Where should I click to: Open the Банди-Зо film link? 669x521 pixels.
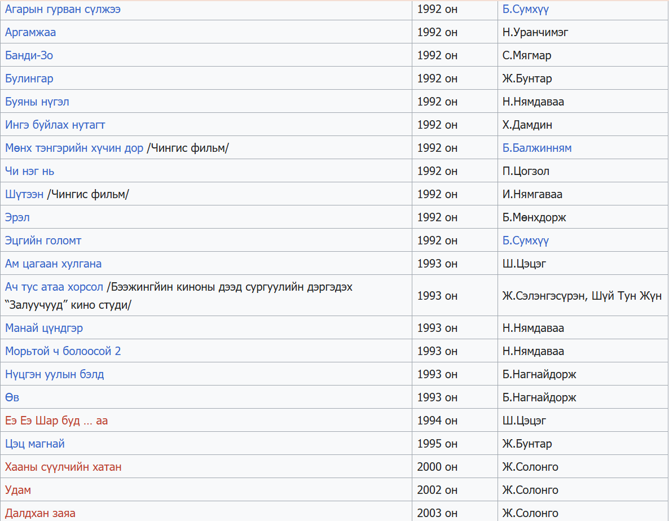click(x=29, y=55)
